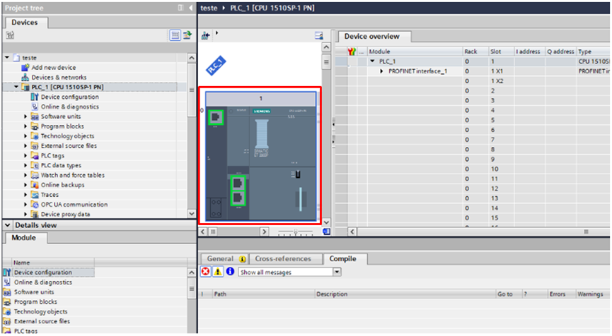612x336 pixels.
Task: Open Online & diagnostics under PLC_1
Action: click(69, 107)
